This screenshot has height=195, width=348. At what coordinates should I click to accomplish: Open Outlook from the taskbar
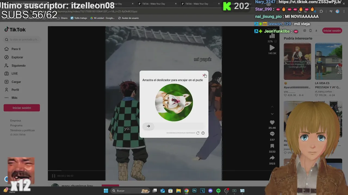point(163,191)
